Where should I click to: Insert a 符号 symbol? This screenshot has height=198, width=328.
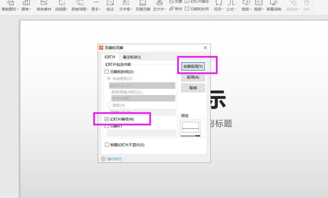tap(218, 6)
